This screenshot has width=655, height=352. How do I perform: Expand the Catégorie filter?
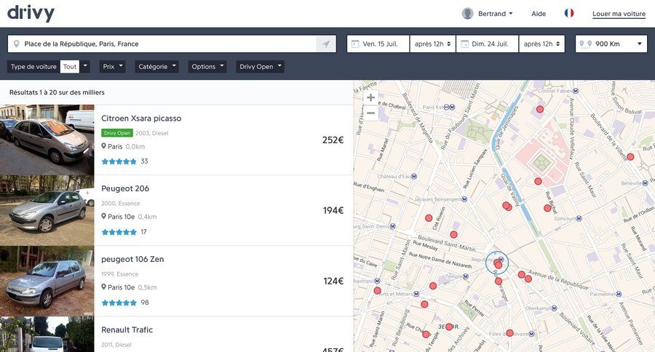click(x=156, y=66)
